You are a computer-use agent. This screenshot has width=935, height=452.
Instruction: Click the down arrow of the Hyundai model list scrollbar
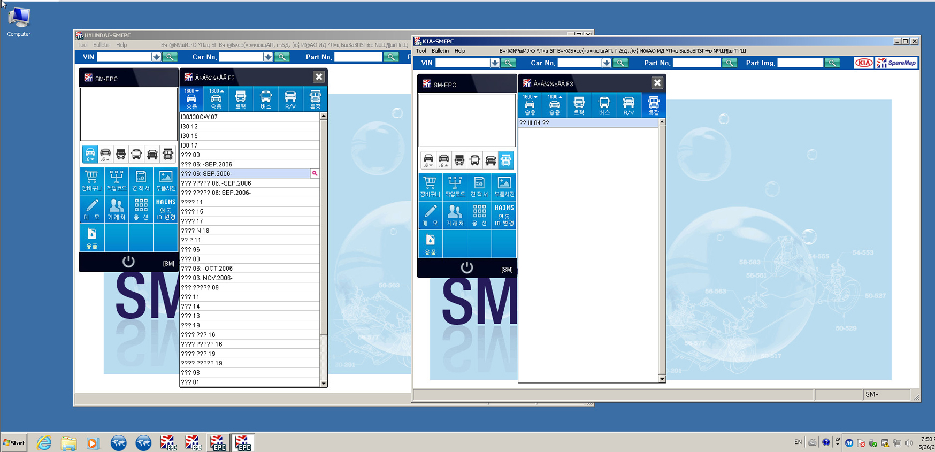pos(324,383)
